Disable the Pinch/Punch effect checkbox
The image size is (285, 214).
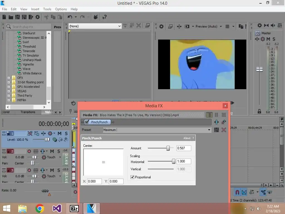(87, 122)
